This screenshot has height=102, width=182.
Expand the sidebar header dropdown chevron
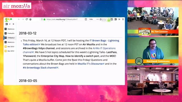tap(10, 24)
